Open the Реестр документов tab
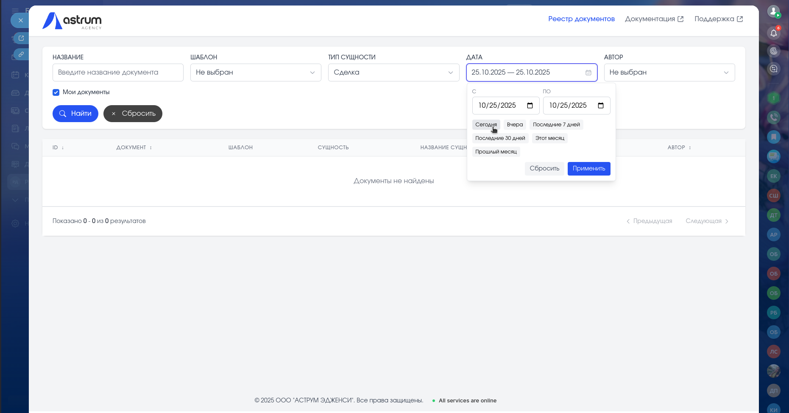 tap(581, 19)
